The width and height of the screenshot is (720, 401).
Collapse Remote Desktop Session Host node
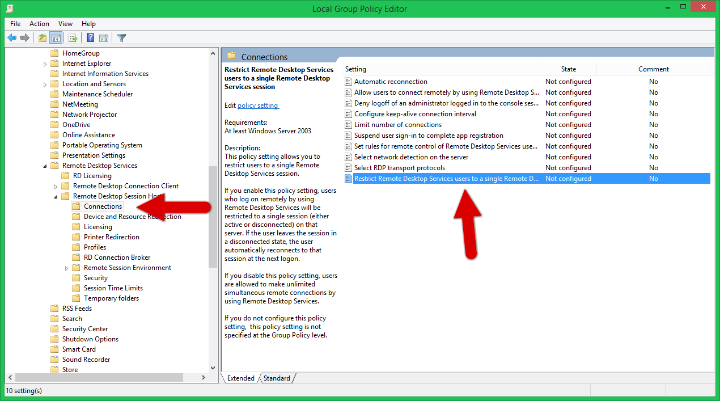[x=56, y=196]
